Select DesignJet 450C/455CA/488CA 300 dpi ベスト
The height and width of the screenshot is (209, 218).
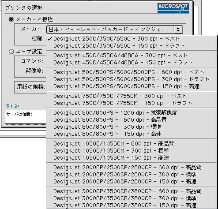coord(132,56)
